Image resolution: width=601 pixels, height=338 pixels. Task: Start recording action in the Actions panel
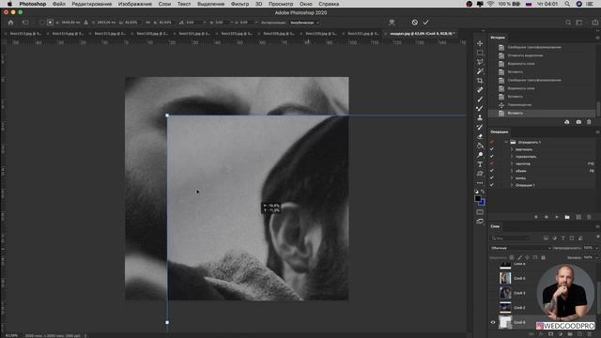[x=547, y=217]
